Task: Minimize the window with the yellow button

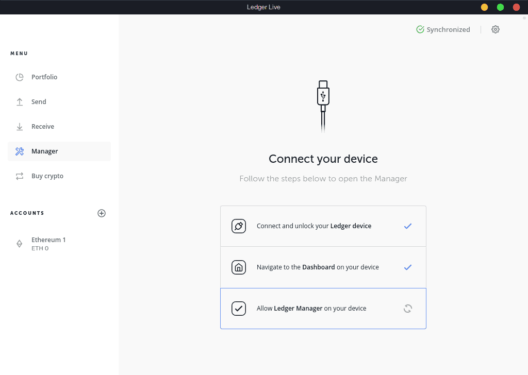Action: (484, 7)
